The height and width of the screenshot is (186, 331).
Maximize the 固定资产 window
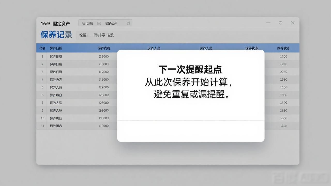(280, 23)
